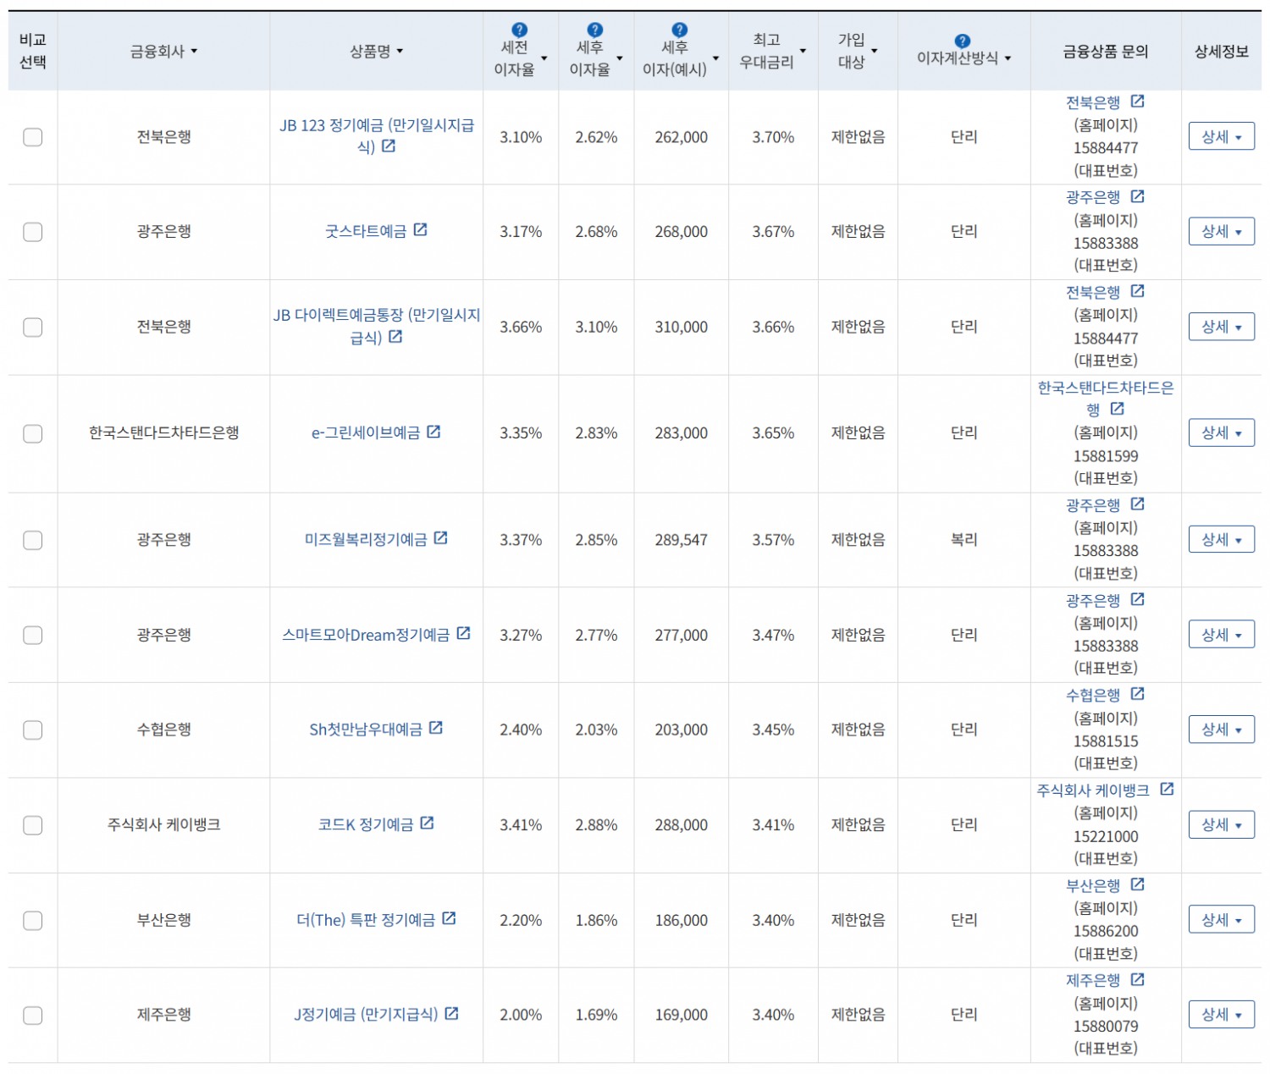Expand 상세 dropdown for J정기예금 (만기지급식)
Image resolution: width=1270 pixels, height=1074 pixels.
coord(1222,1014)
